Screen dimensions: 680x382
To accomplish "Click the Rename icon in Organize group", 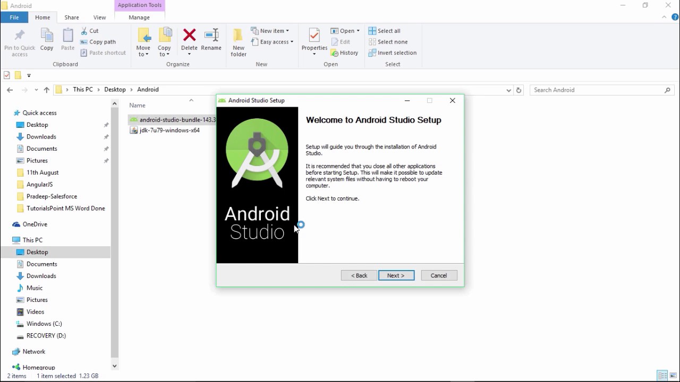I will pyautogui.click(x=211, y=36).
